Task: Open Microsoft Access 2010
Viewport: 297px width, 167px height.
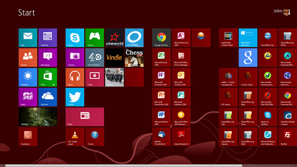Action: coord(181,38)
